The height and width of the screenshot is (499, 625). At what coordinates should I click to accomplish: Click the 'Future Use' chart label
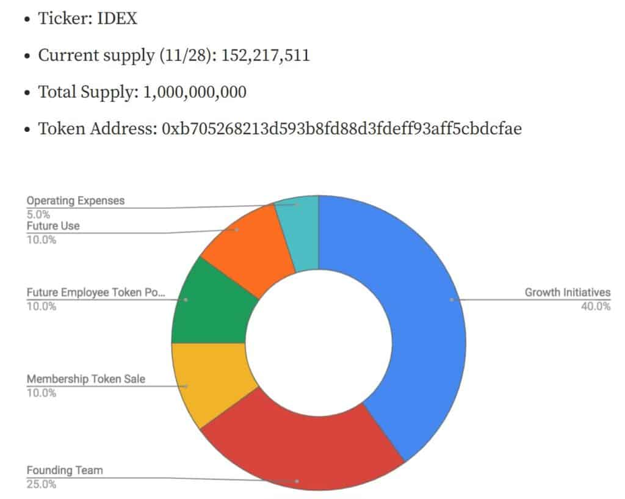coord(53,226)
